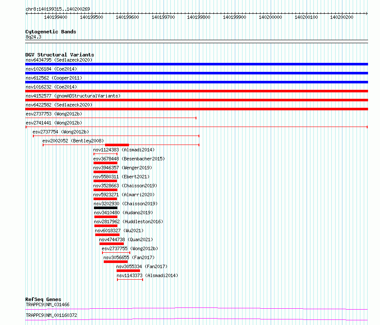Viewport: 380px width, 325px height.
Task: Click the thin red line for esv2741441
Action: pos(196,127)
